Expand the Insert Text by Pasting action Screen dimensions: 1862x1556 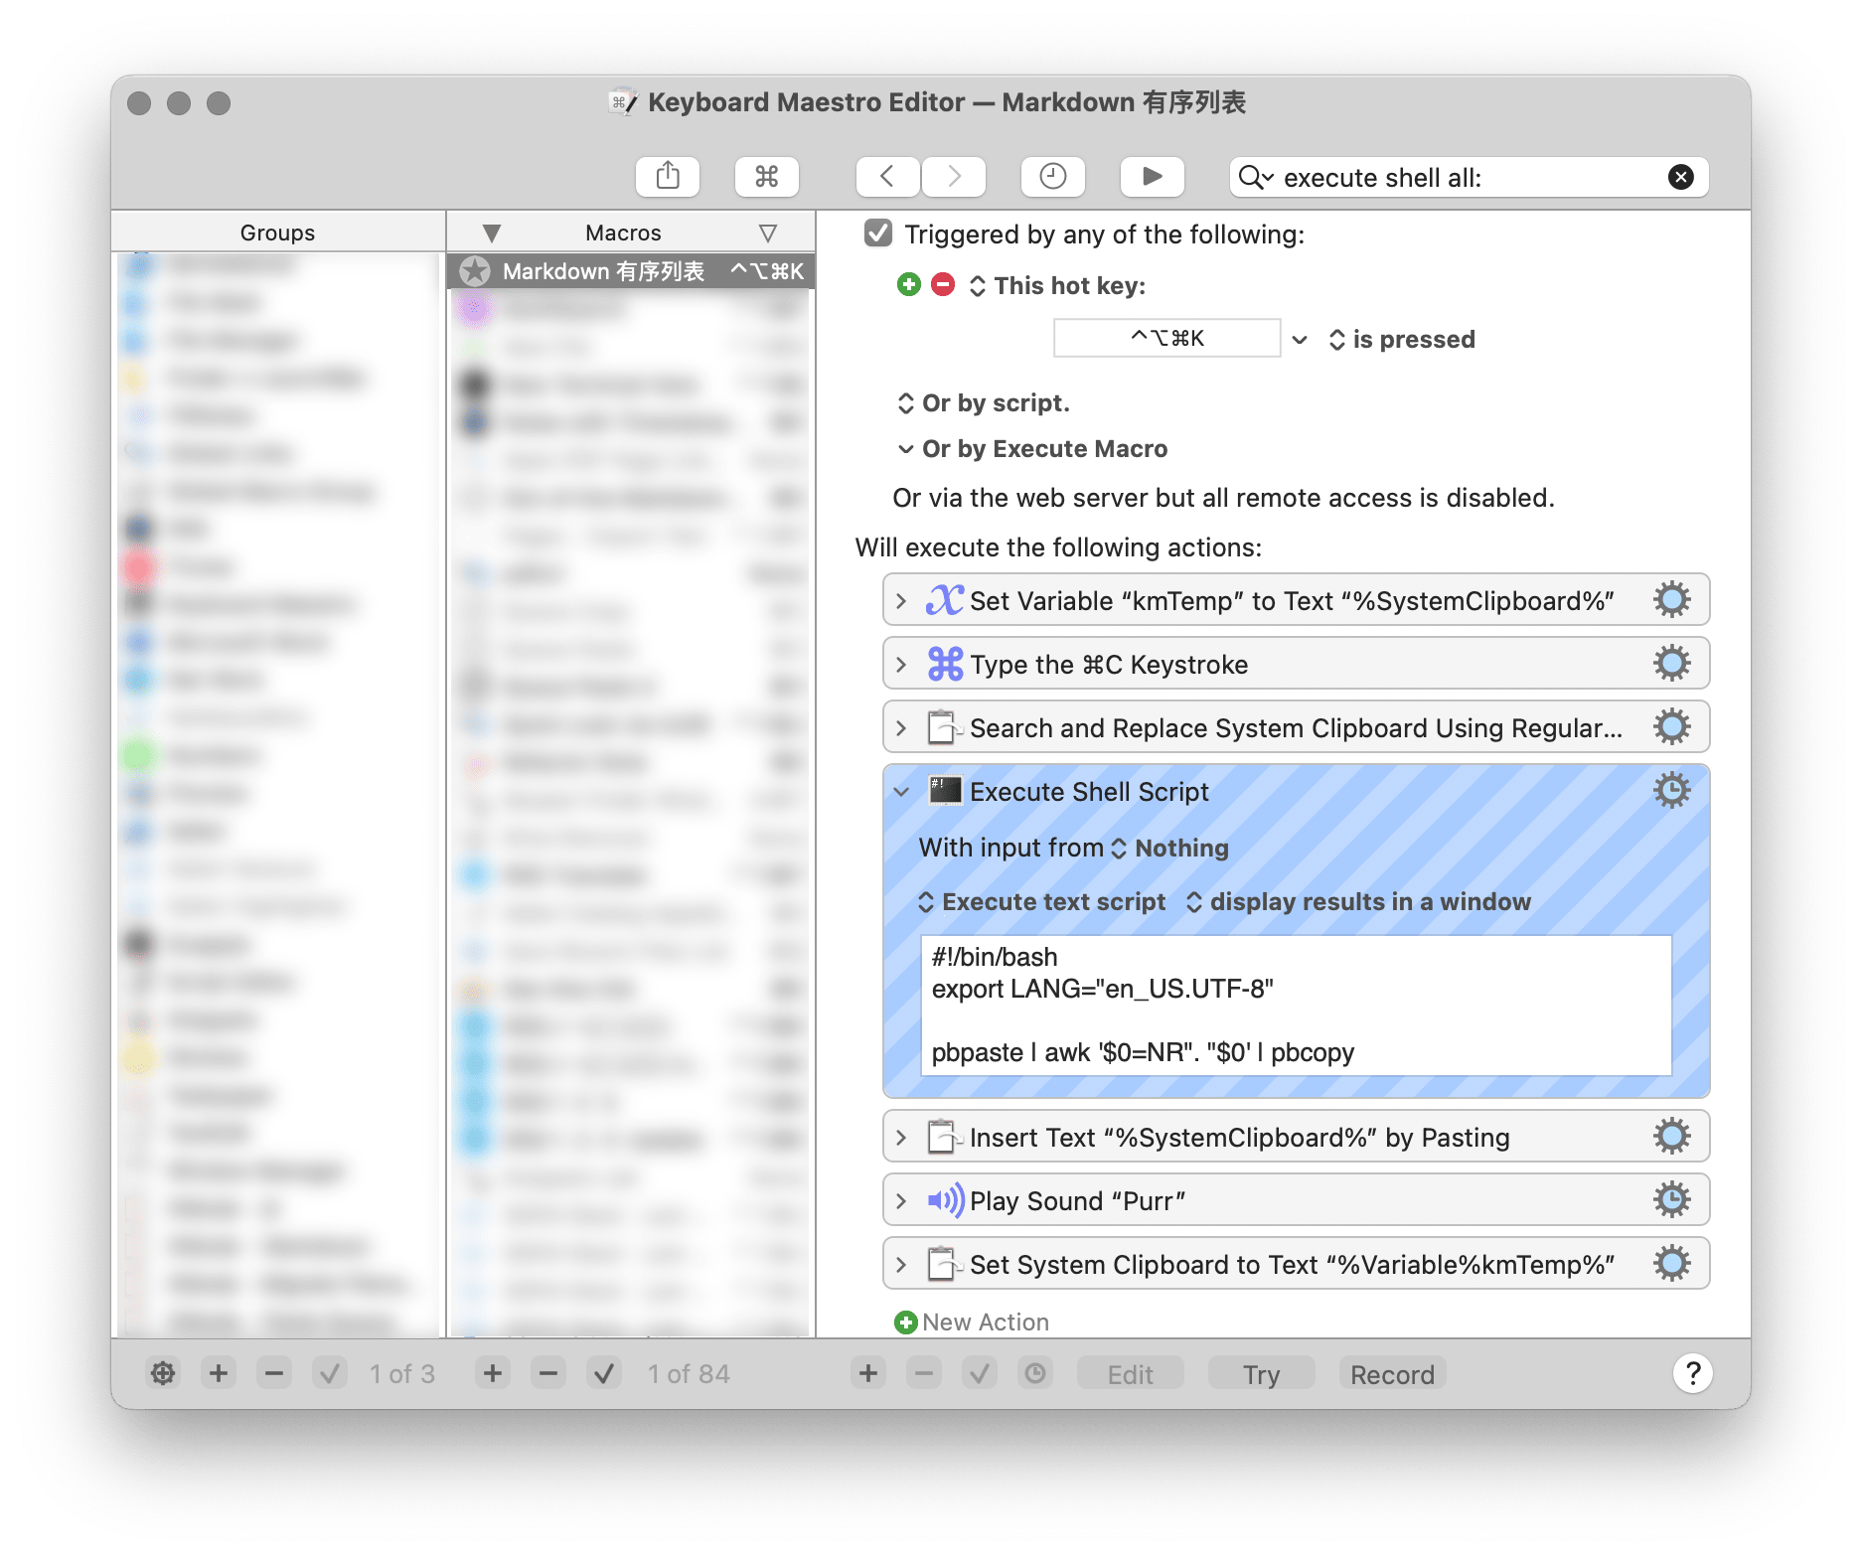coord(901,1138)
